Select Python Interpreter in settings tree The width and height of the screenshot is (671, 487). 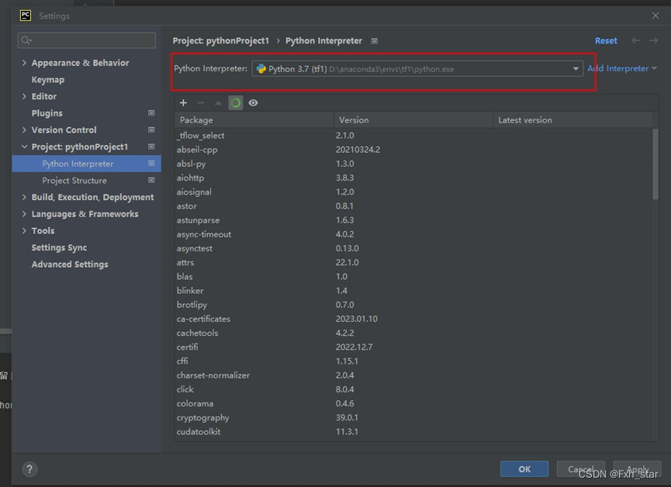[86, 164]
